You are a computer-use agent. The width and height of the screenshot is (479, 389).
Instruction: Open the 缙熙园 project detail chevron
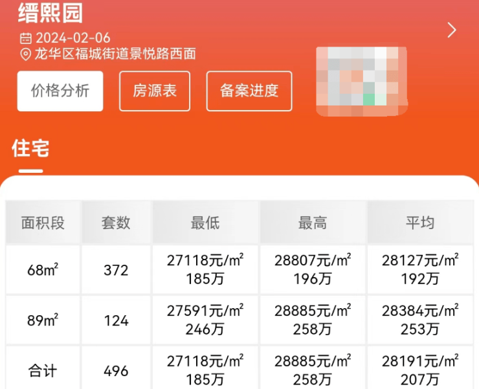tap(452, 30)
